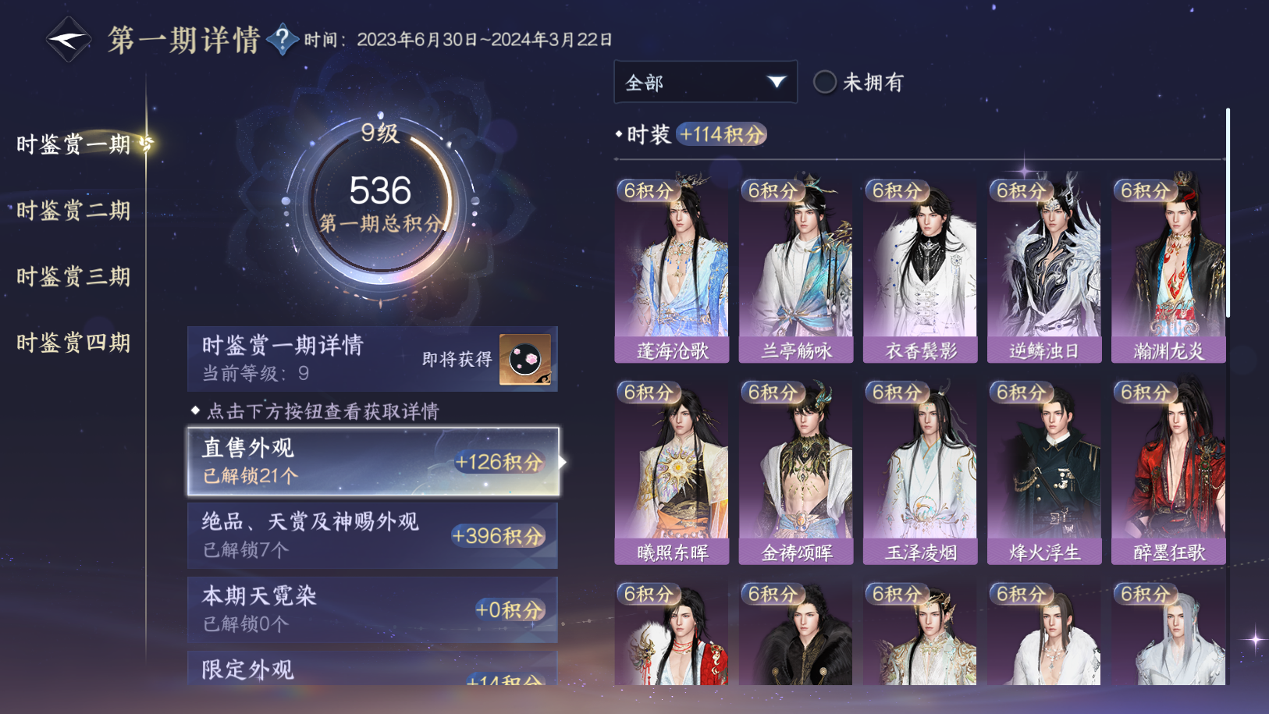Open 本期天霓染 details
Viewport: 1269px width, 714px height.
point(372,609)
